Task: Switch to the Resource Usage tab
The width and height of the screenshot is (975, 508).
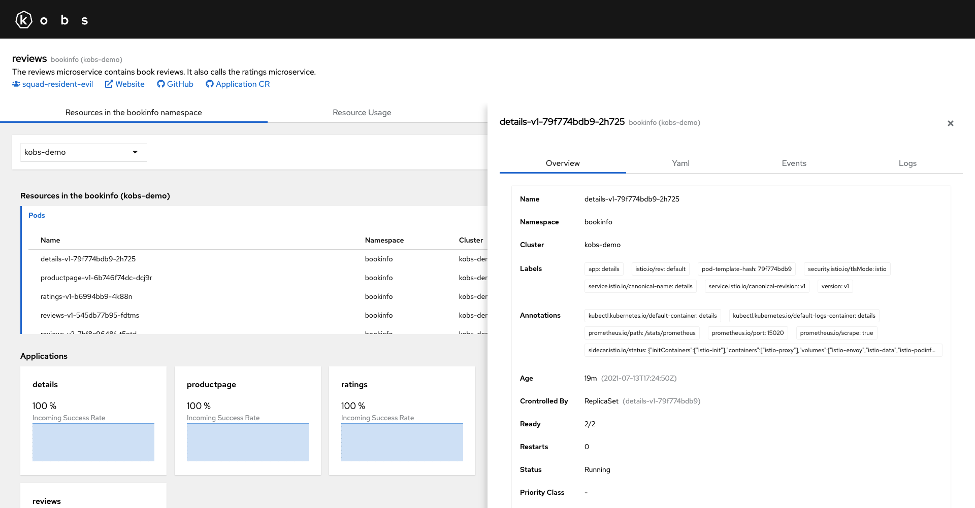Action: pyautogui.click(x=362, y=113)
